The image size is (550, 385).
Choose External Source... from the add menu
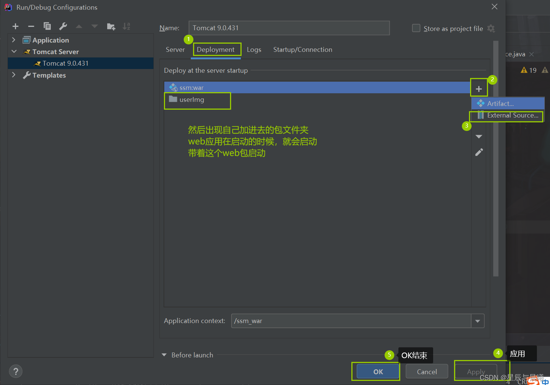[x=508, y=115]
